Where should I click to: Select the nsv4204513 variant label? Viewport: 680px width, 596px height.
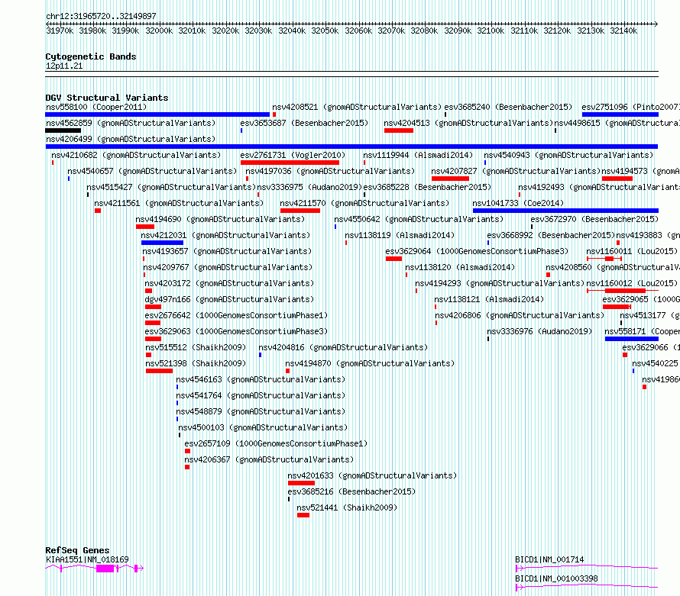pos(469,123)
